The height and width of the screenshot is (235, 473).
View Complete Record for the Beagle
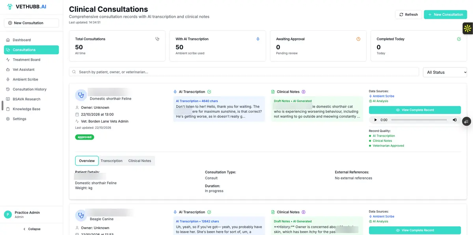click(x=415, y=230)
